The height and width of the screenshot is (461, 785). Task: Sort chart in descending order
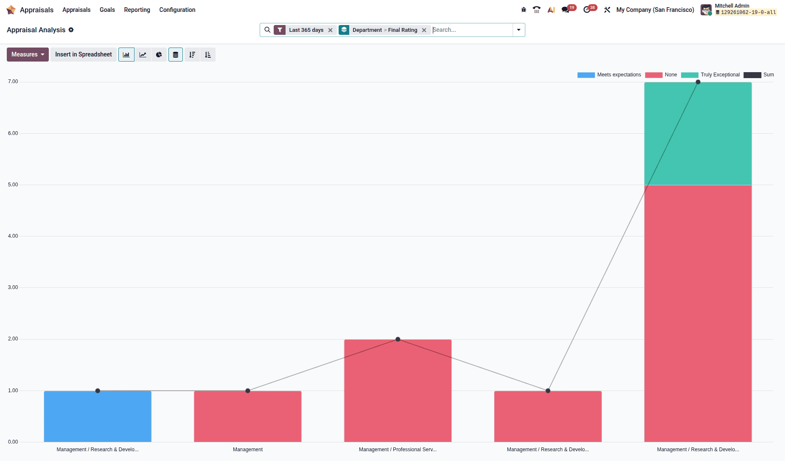click(x=192, y=55)
